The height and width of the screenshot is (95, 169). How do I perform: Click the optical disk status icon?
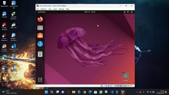point(104,86)
